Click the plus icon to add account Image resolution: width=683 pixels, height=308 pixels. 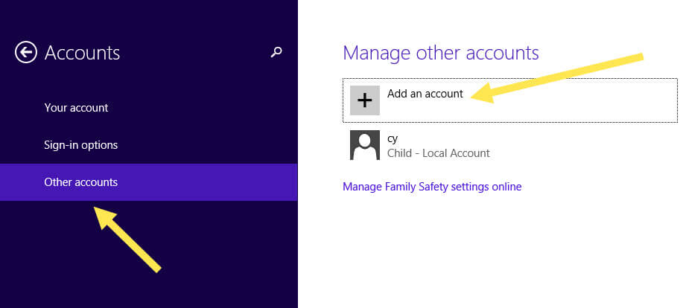coord(365,100)
